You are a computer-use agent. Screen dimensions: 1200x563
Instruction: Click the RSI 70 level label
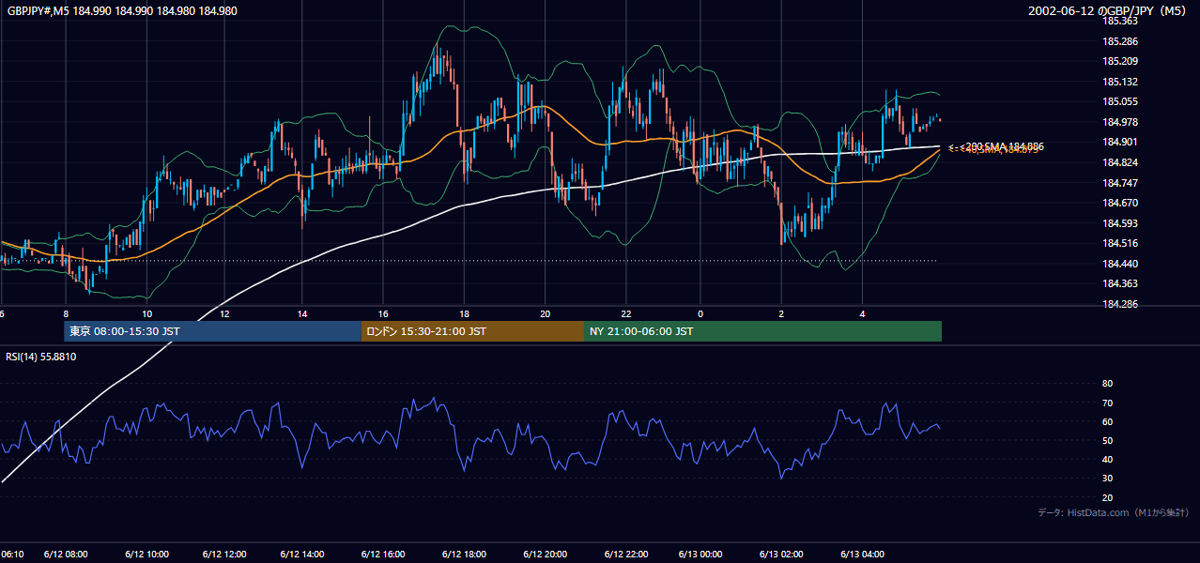point(1107,403)
